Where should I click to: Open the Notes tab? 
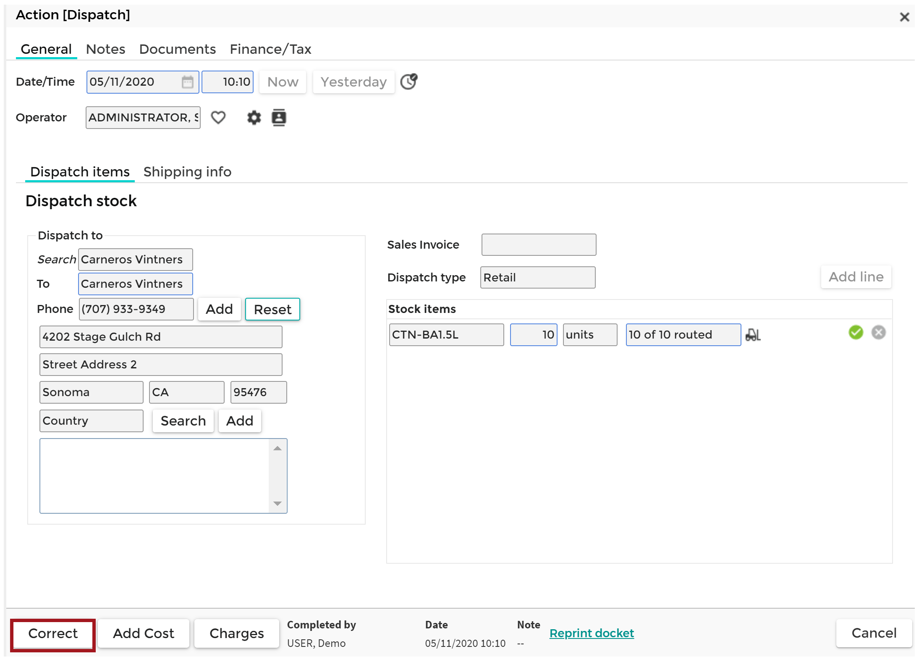click(x=105, y=49)
